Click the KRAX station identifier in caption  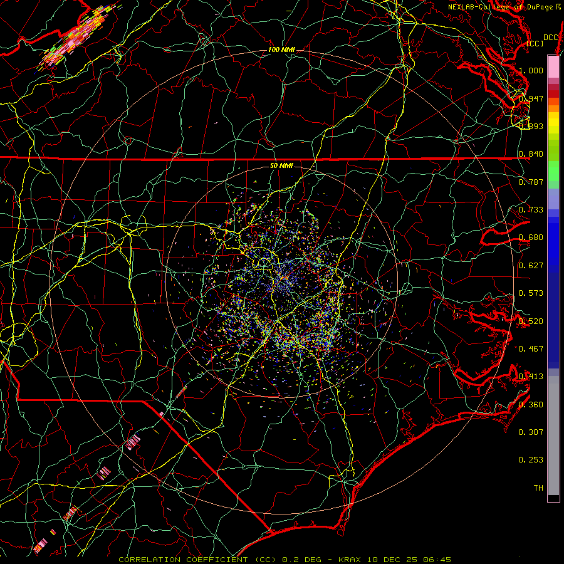click(x=350, y=560)
